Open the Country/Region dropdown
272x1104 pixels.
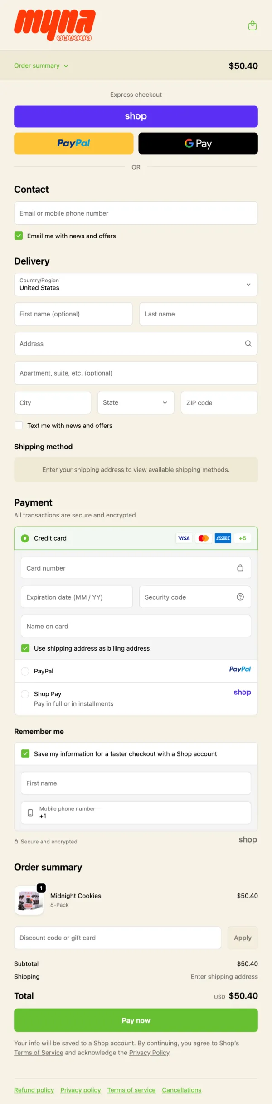136,285
